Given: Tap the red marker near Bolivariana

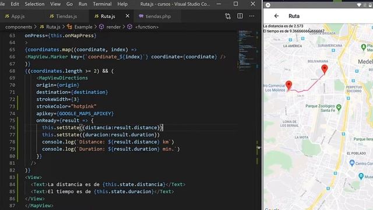Looking at the screenshot, I should click(x=325, y=69).
